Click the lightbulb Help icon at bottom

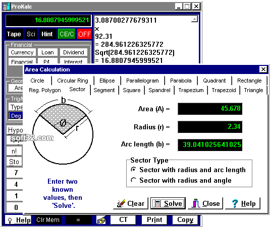10,220
